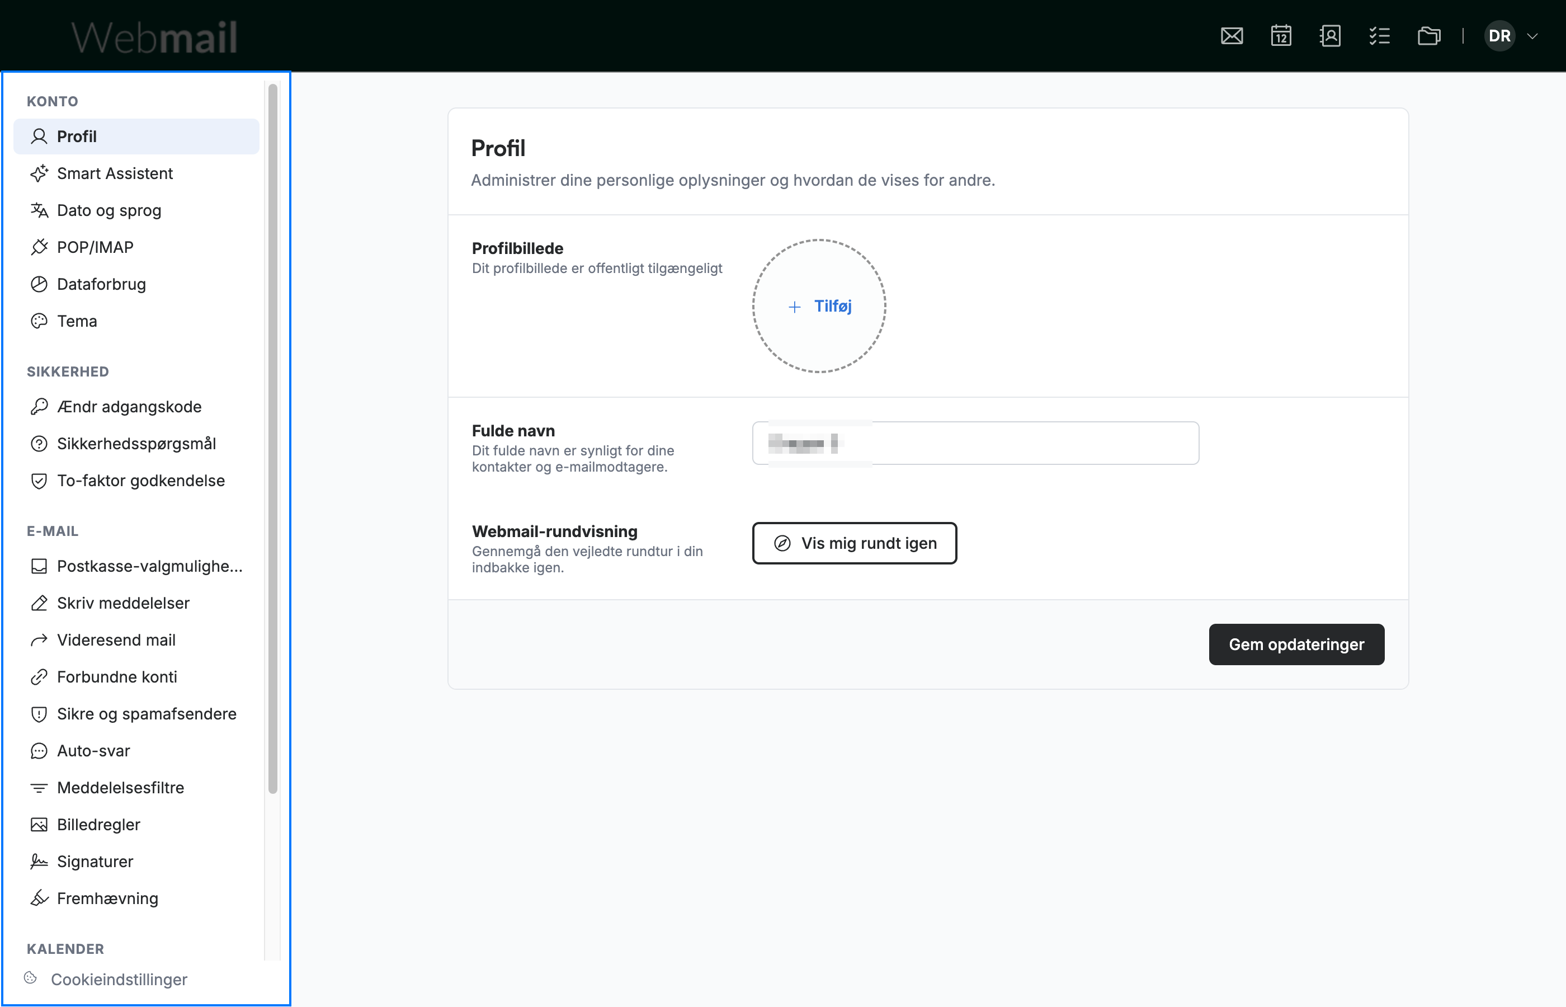Screen dimensions: 1566x1007
Task: Click the key icon for Ændr adgangskode
Action: tap(39, 407)
